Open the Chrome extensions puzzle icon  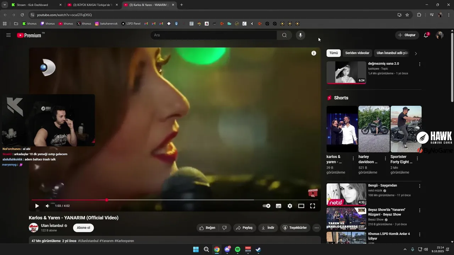tap(419, 15)
